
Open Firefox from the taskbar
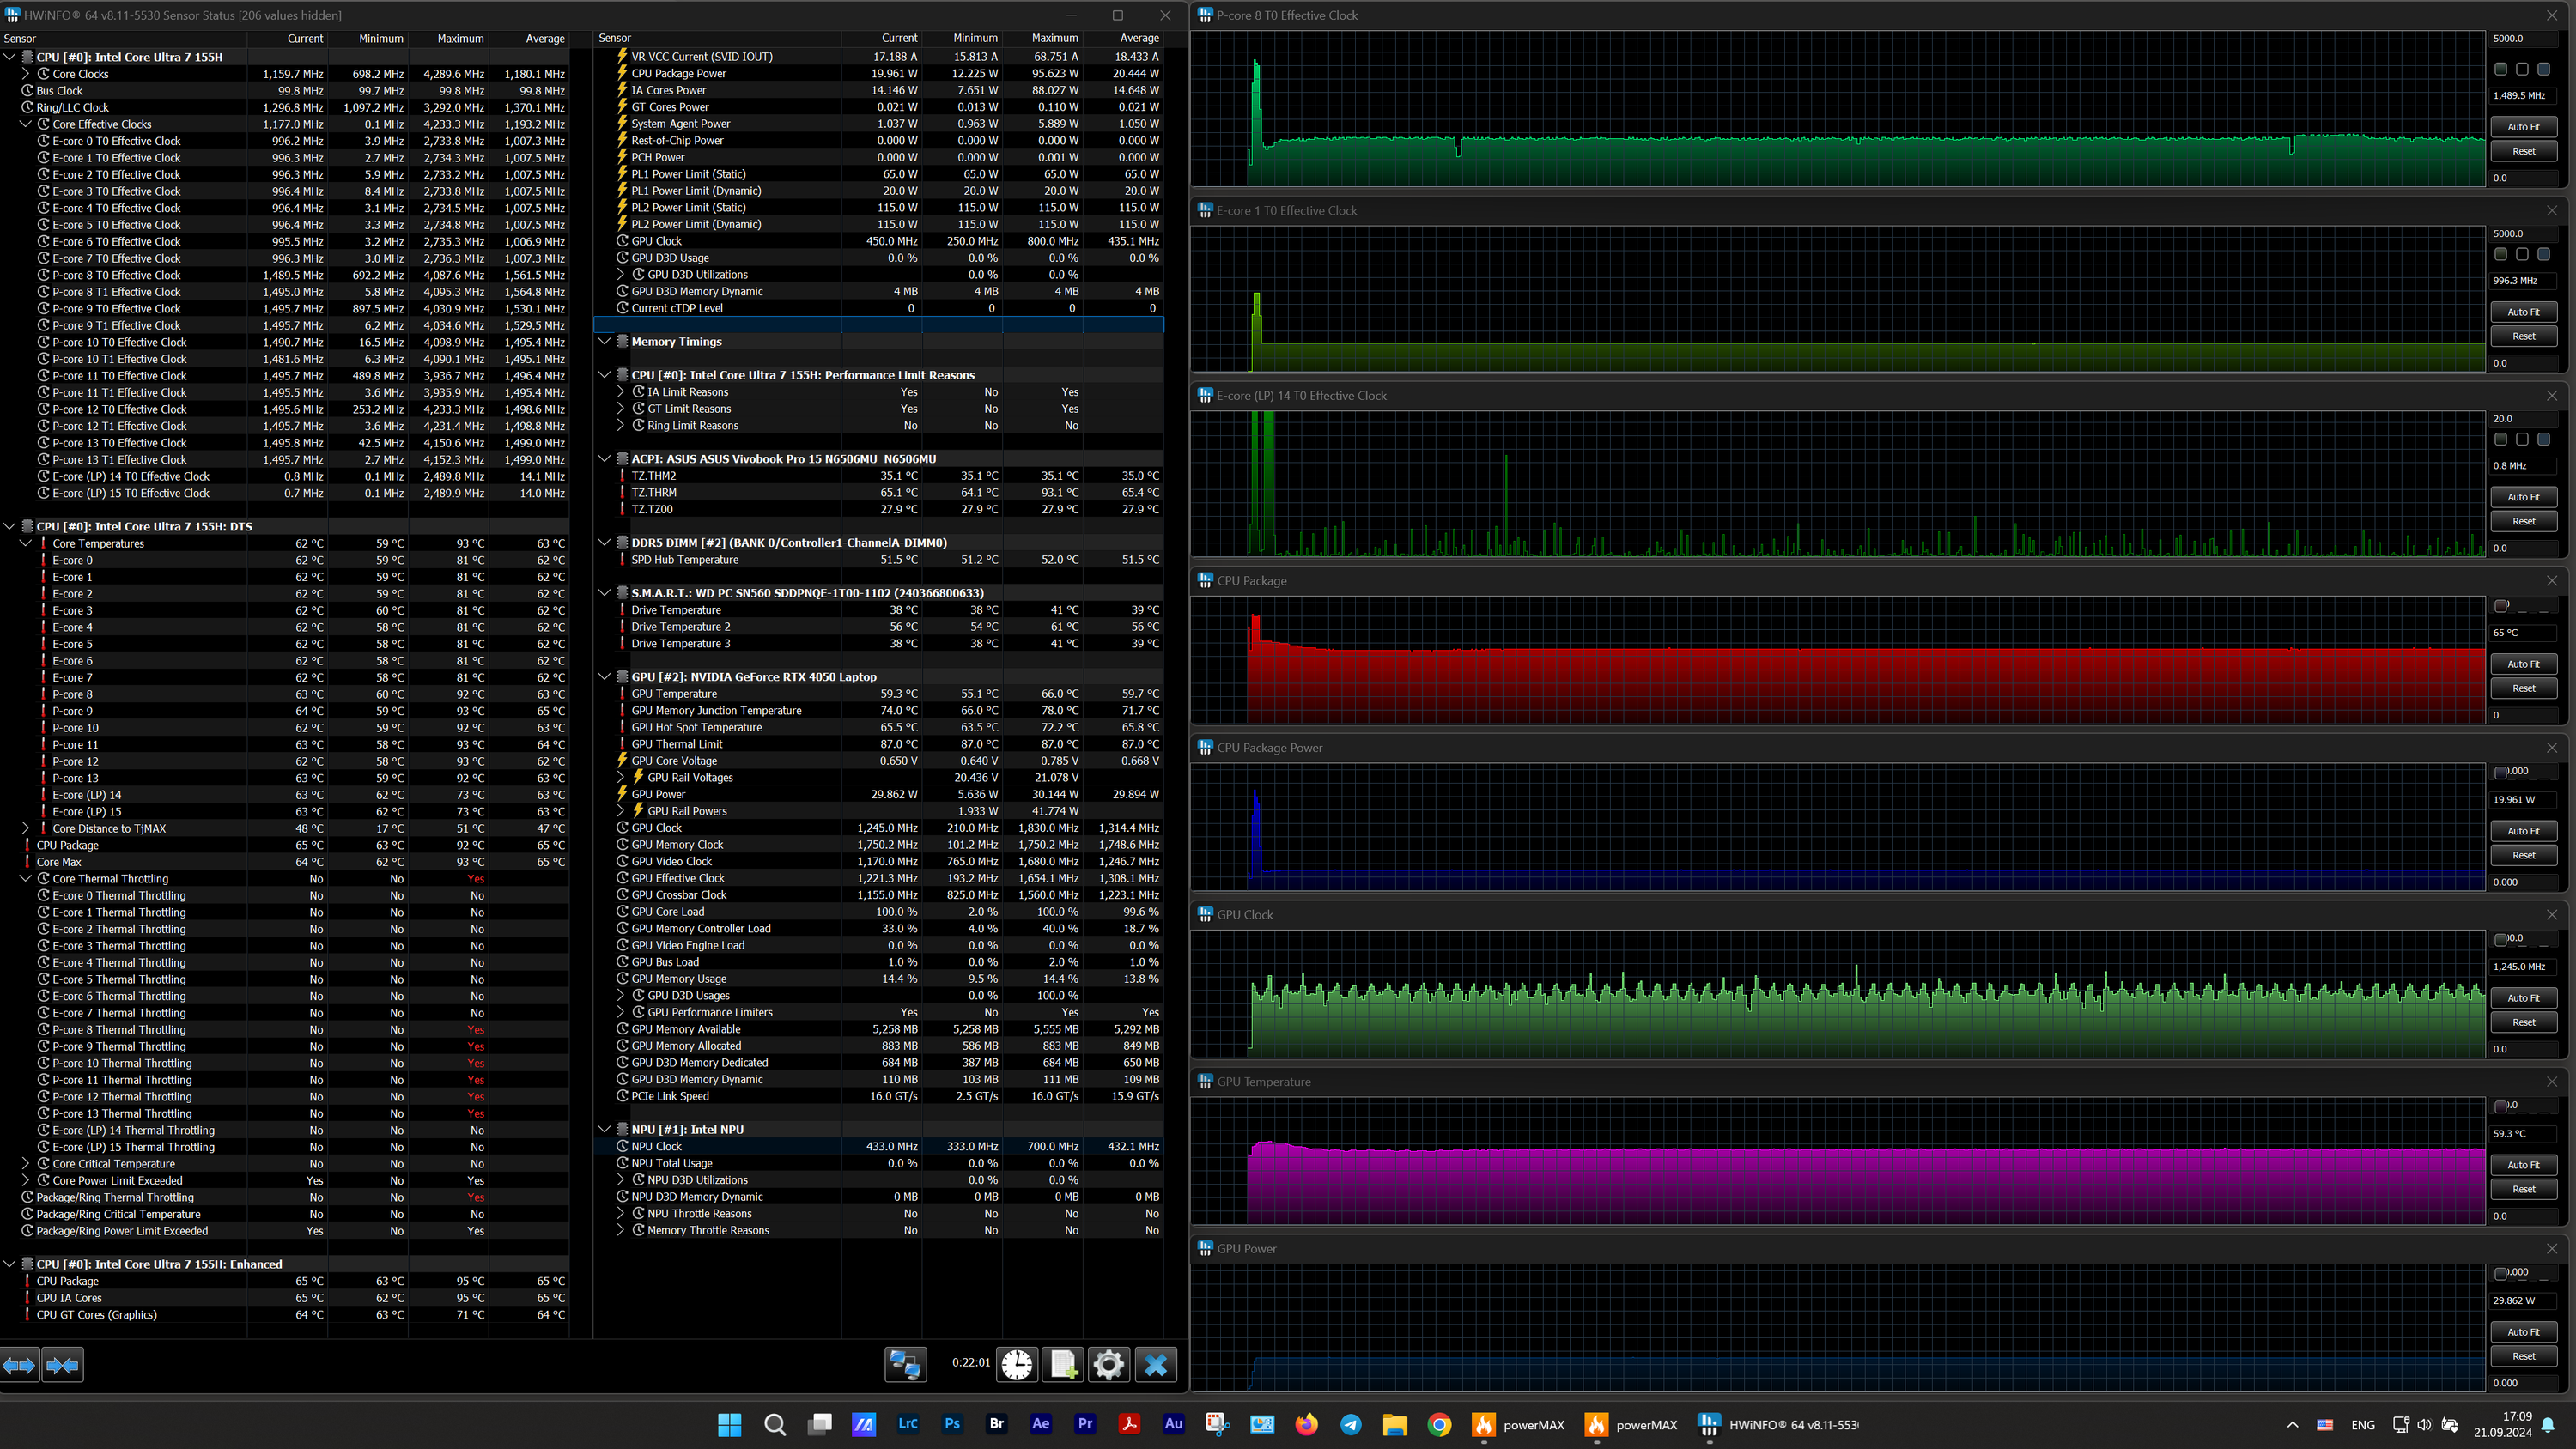[x=1306, y=1424]
